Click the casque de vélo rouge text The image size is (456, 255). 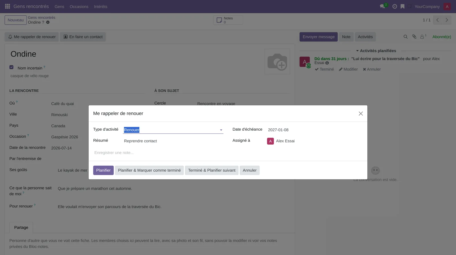30,76
